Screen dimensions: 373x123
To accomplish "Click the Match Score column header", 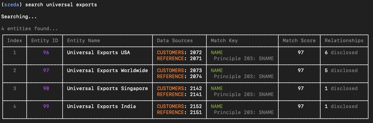I will pyautogui.click(x=299, y=40).
